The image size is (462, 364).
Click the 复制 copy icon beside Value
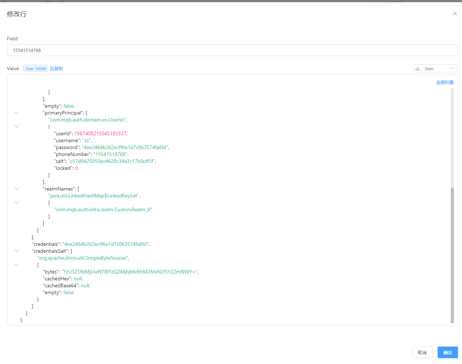[56, 69]
